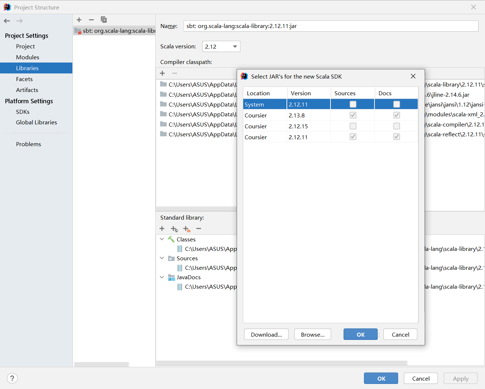Click the library Name input field
The height and width of the screenshot is (389, 485).
[331, 26]
